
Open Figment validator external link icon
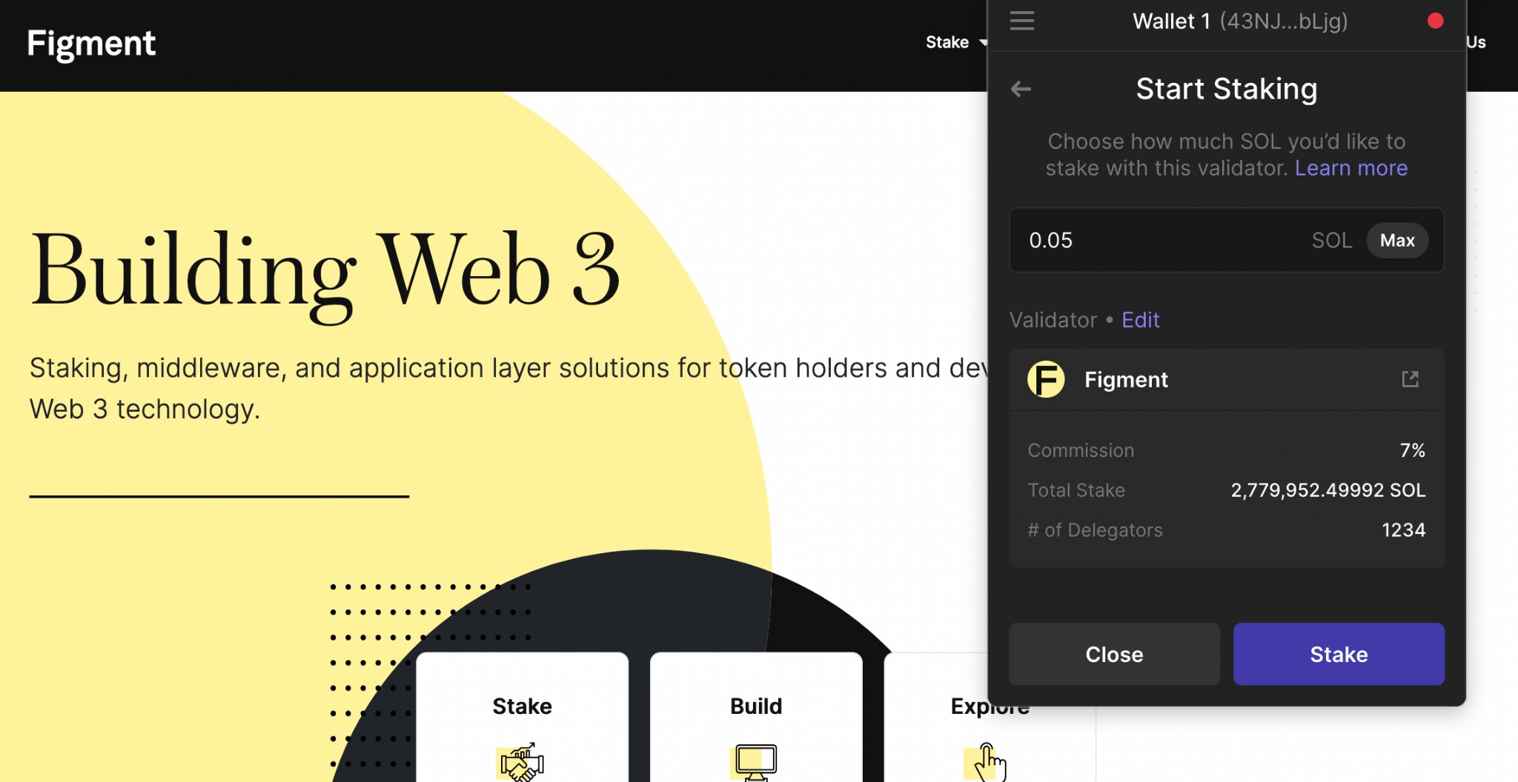[1410, 379]
